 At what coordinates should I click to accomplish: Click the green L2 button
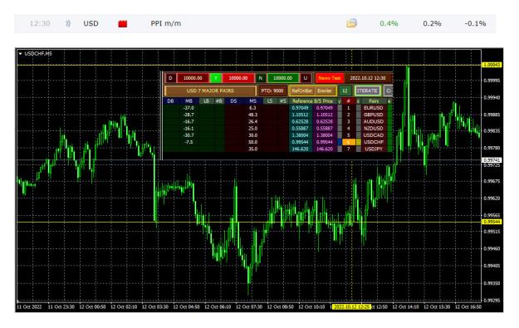point(345,91)
